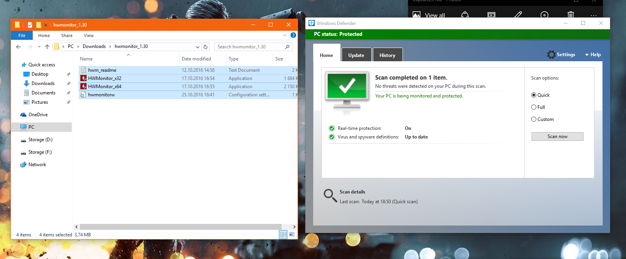Screen dimensions: 626x259
Task: Open OneDrive in the navigation pane
Action: pyautogui.click(x=38, y=115)
